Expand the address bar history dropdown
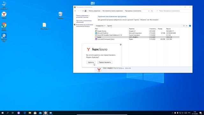Viewport: 204px width, 115px height. click(x=149, y=11)
